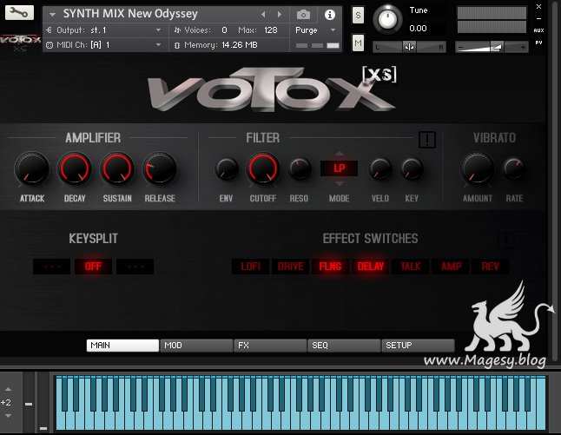Switch to the SETUP tab
This screenshot has width=561, height=435.
tap(418, 346)
